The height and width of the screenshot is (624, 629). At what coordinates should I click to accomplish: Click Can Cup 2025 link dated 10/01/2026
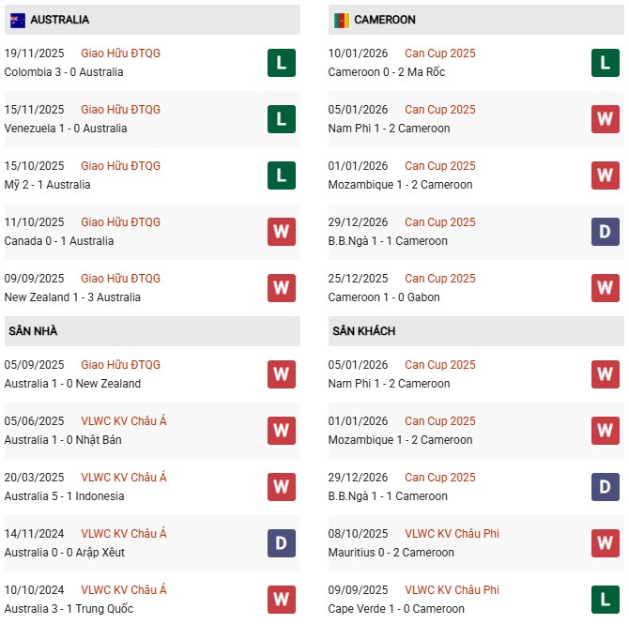439,53
